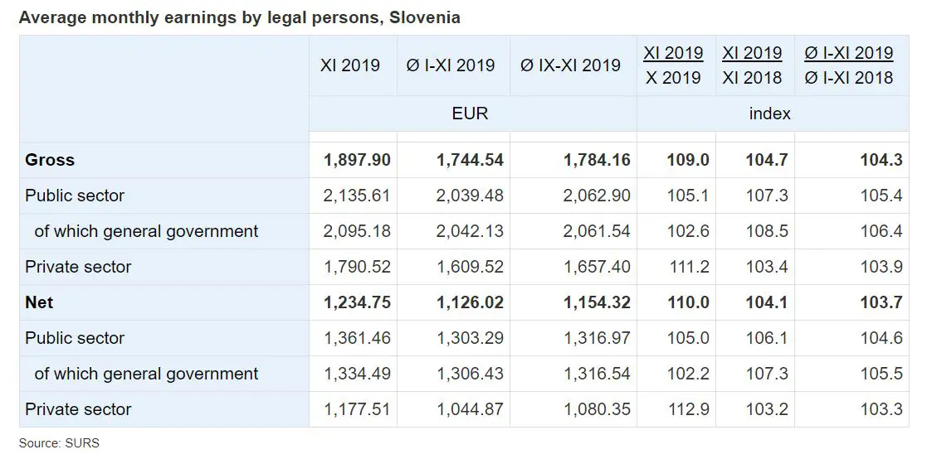Select the 'Net' row label
This screenshot has width=932, height=459.
39,302
